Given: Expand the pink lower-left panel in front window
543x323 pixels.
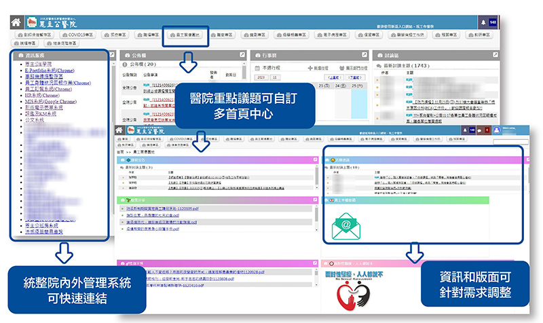Looking at the screenshot, I should (315, 263).
